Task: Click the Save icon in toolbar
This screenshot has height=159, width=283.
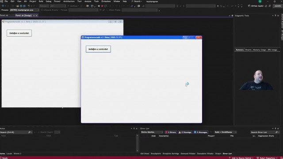Action: pos(21,6)
